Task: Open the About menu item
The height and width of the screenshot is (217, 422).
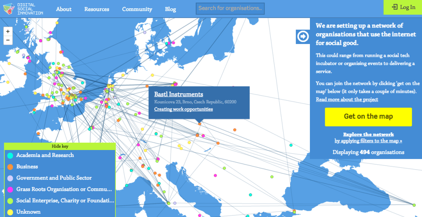Action: click(63, 9)
